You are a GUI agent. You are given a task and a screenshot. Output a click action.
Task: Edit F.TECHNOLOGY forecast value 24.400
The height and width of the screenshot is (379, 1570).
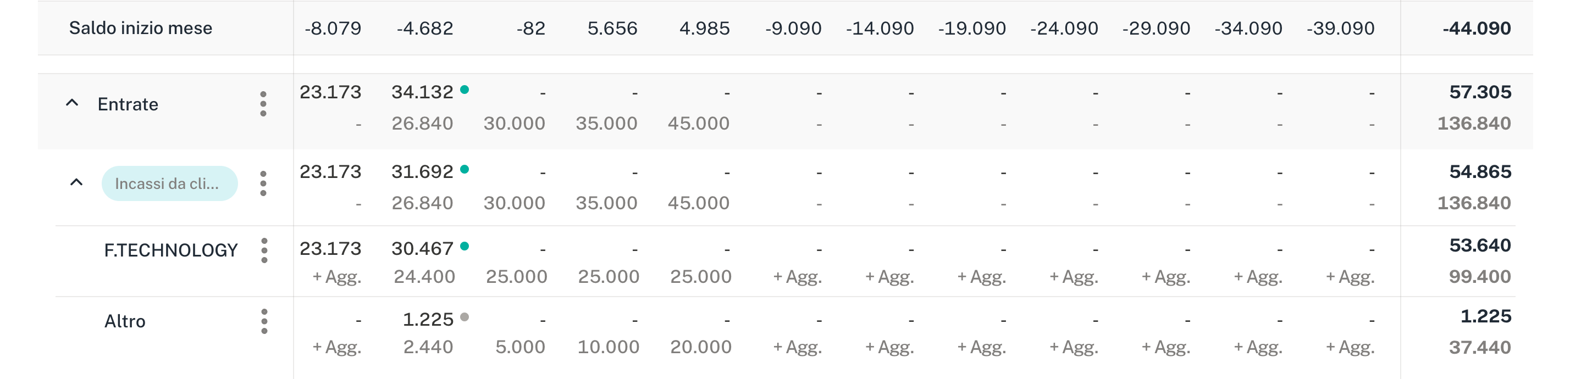pos(424,277)
